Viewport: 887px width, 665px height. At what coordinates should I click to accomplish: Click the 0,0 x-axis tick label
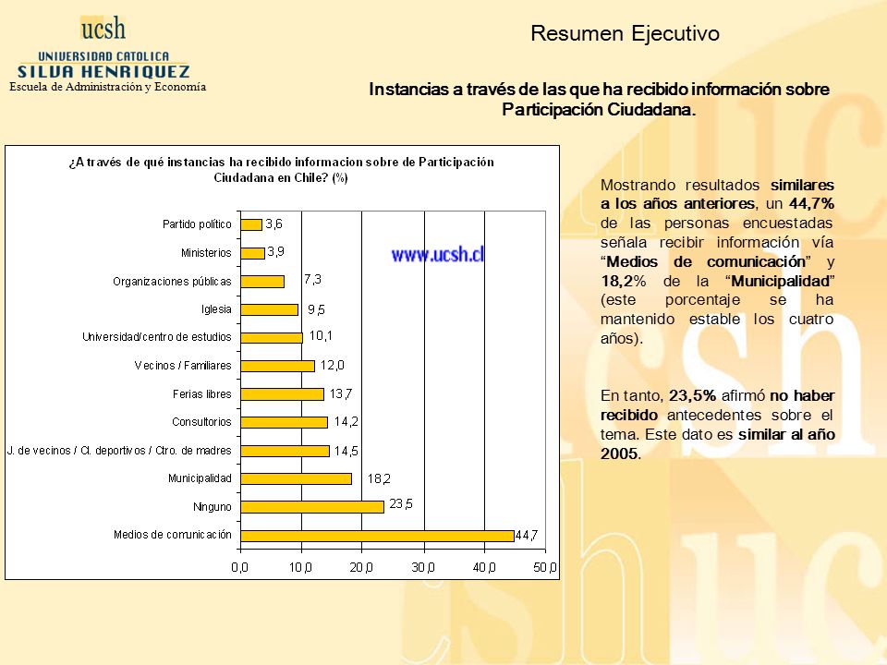pos(240,567)
